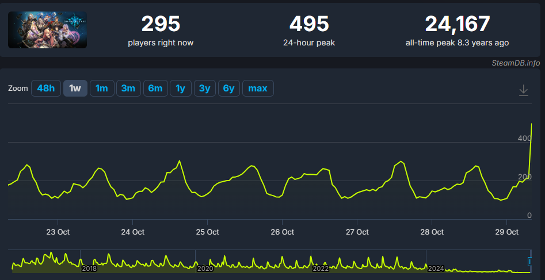
Task: Click the 295 players right now figure
Action: coord(161,24)
